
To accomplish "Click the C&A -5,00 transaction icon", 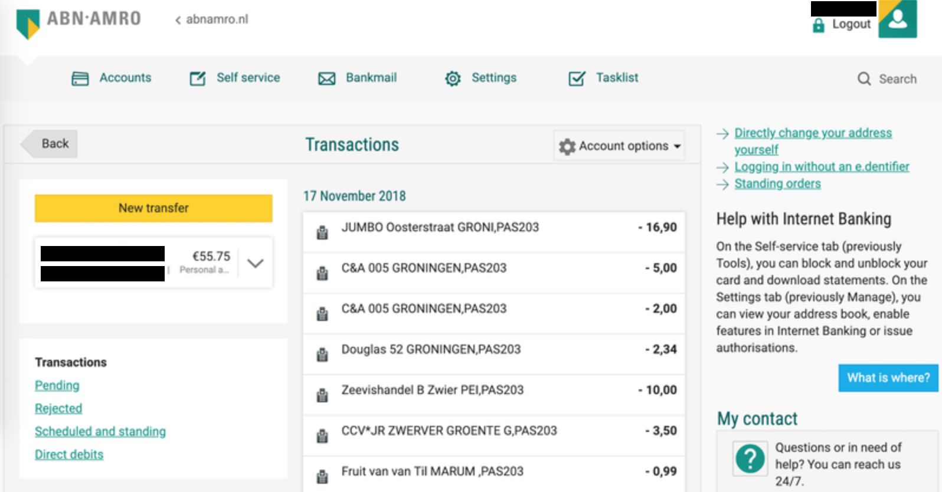I will (x=322, y=273).
